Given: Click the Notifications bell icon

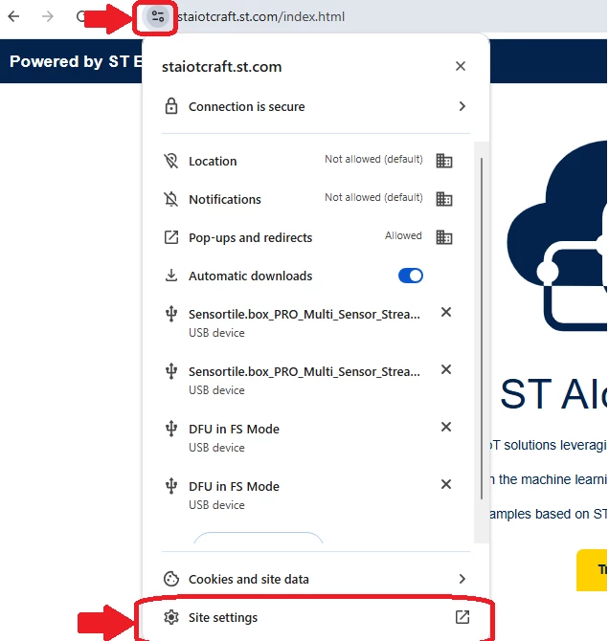Looking at the screenshot, I should (171, 199).
